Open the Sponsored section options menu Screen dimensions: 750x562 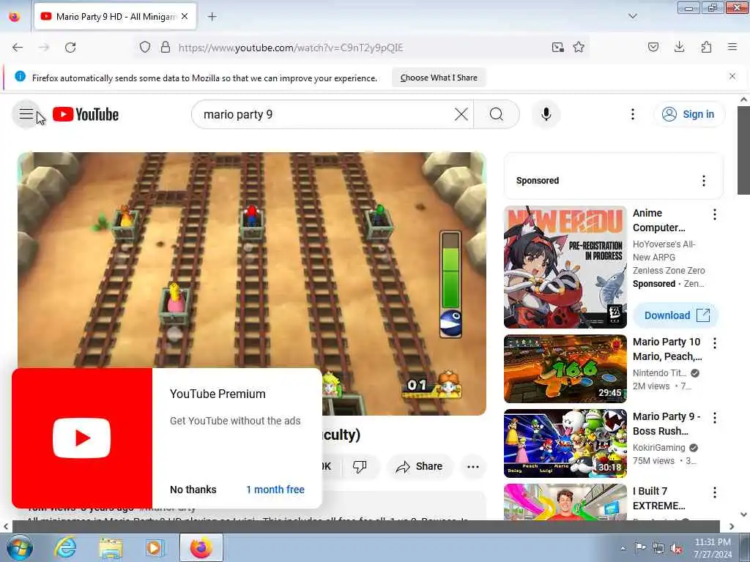coord(703,181)
